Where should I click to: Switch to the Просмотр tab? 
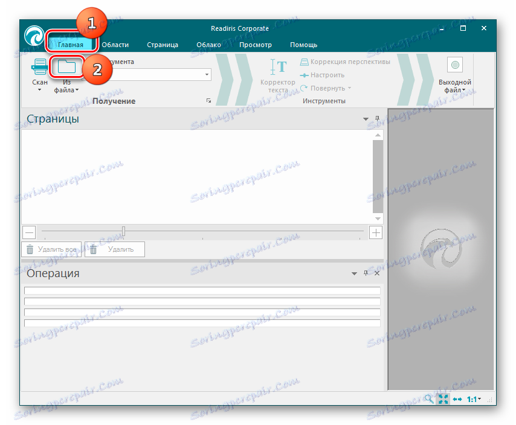click(256, 45)
